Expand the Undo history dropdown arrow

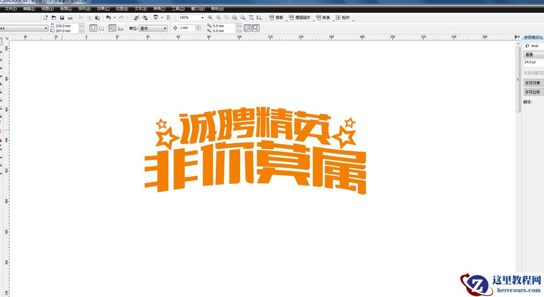pyautogui.click(x=115, y=18)
